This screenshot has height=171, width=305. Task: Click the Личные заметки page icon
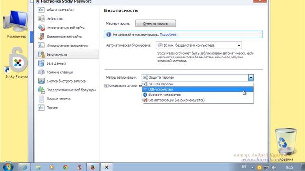pos(41,99)
